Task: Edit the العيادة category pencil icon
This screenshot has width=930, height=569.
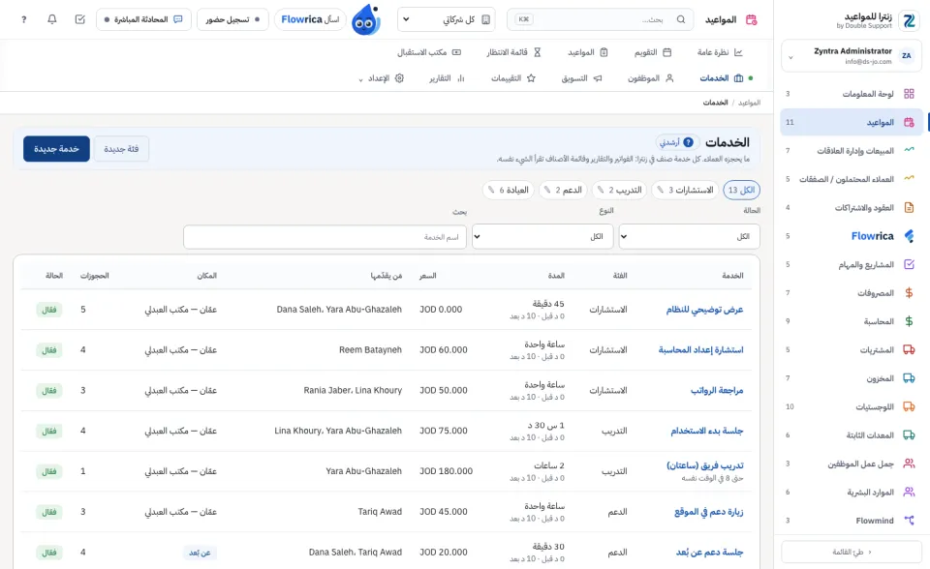Action: [x=491, y=190]
